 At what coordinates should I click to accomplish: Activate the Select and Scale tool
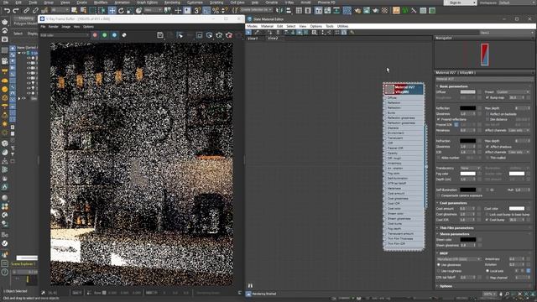coord(130,11)
